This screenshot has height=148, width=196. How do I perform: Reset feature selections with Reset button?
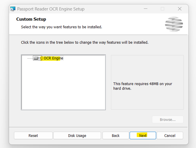[x=33, y=135]
